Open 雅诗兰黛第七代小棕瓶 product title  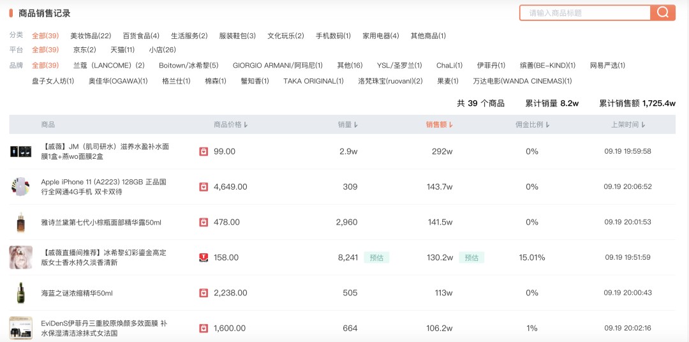tap(101, 223)
